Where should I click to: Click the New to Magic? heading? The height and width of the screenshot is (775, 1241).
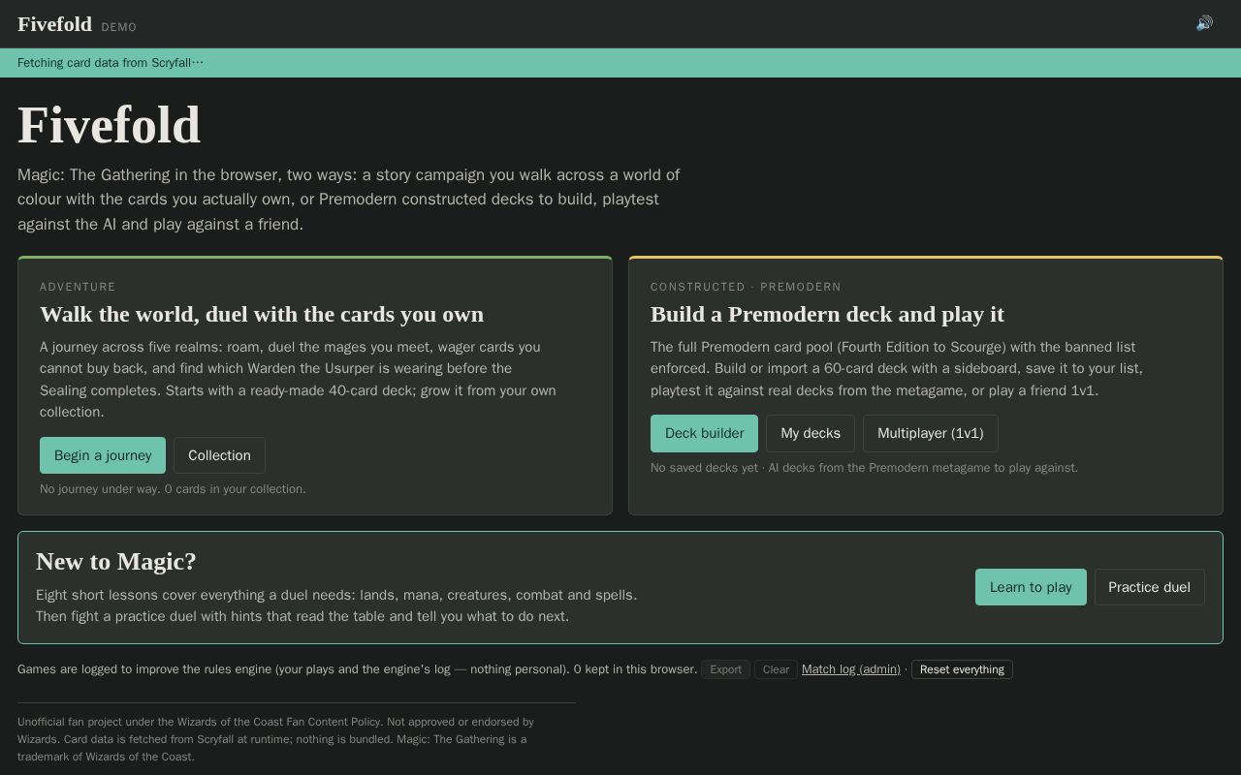(116, 562)
